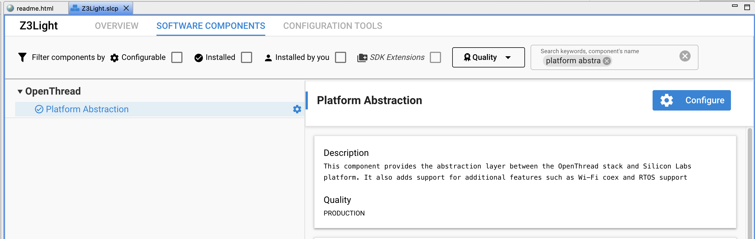Image resolution: width=755 pixels, height=239 pixels.
Task: Click the Description heading
Action: tap(346, 153)
